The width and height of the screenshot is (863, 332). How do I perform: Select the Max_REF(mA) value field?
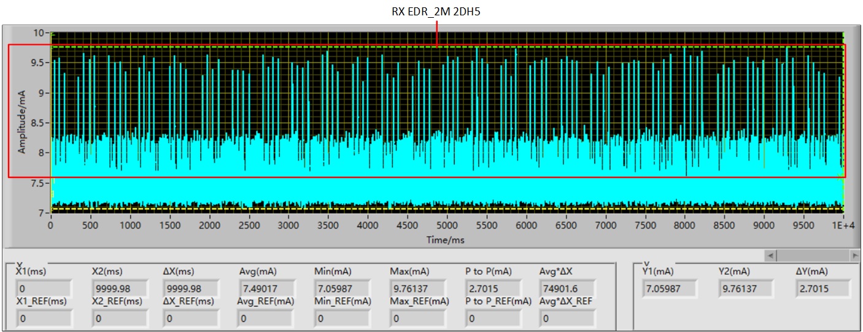tap(419, 318)
